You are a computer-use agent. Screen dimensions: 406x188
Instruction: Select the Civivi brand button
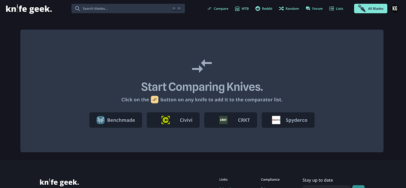[173, 120]
